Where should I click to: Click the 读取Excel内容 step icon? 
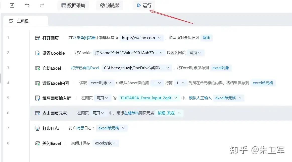(37, 83)
